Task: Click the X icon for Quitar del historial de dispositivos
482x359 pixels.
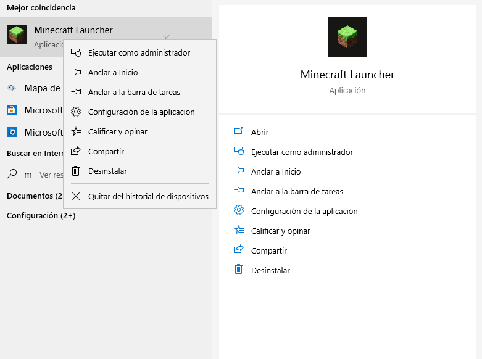Action: tap(76, 196)
